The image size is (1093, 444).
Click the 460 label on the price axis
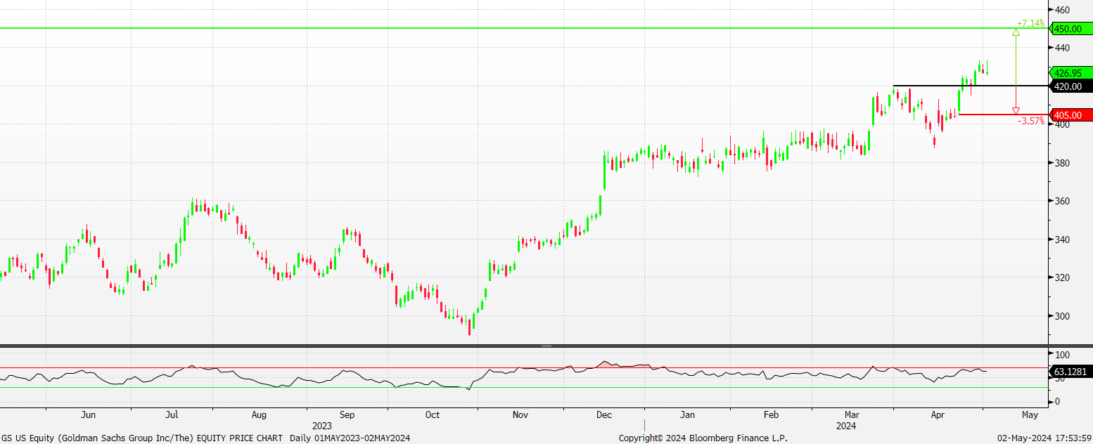coord(1062,10)
